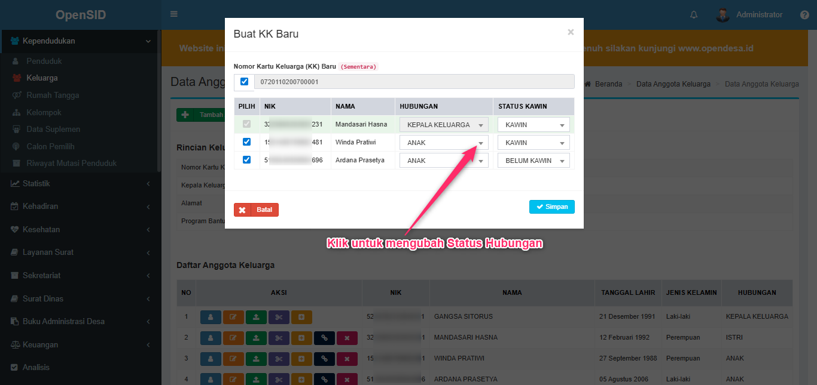The height and width of the screenshot is (385, 817).
Task: Uncheck the Ardana Prasetya selection checkbox
Action: coord(246,160)
